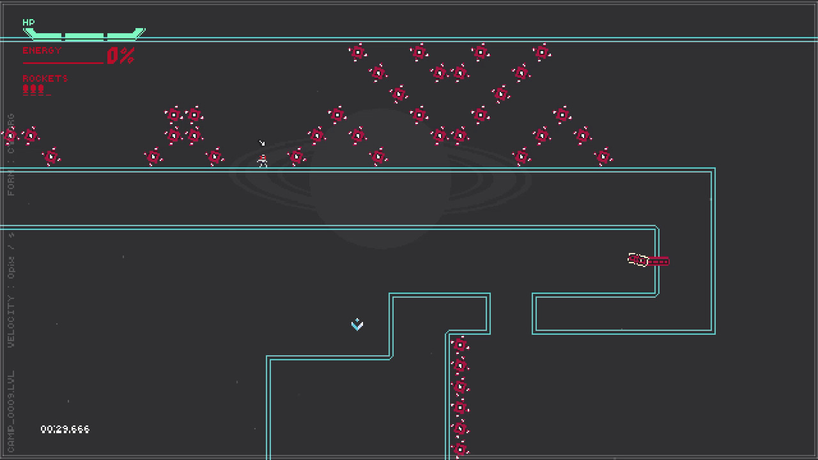
Task: Click the topmost mine near the top of screen
Action: point(358,52)
